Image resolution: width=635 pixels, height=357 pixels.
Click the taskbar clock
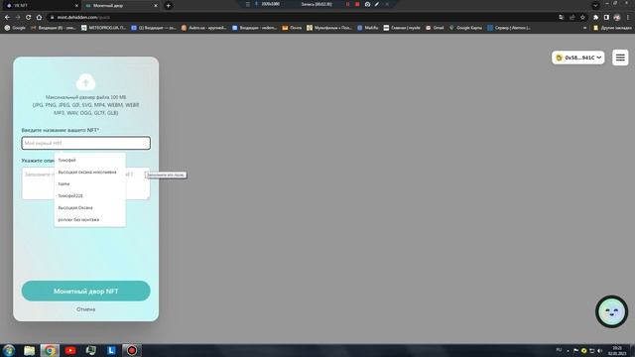point(617,350)
